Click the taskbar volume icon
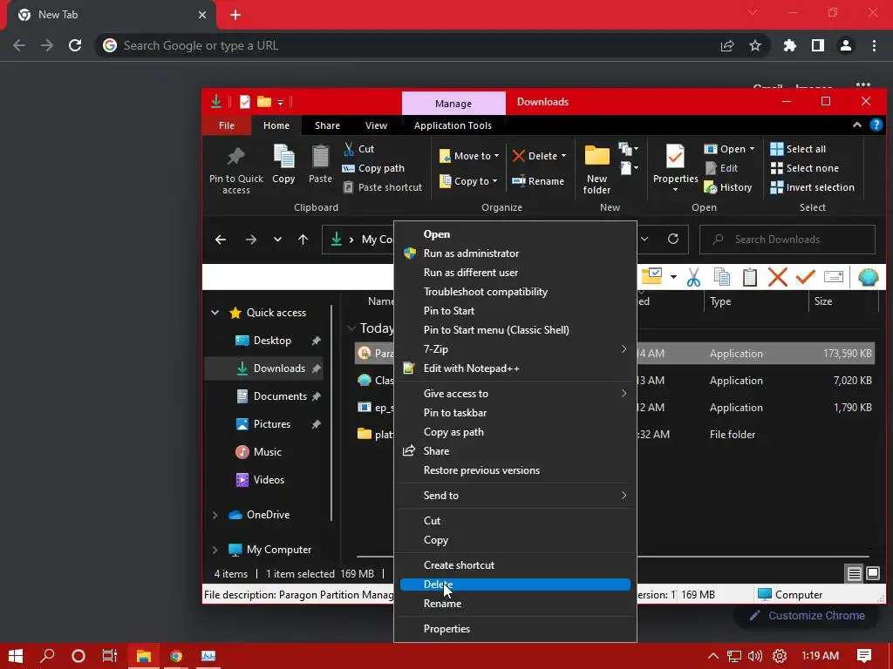Screen dimensions: 893x669 coord(755,656)
